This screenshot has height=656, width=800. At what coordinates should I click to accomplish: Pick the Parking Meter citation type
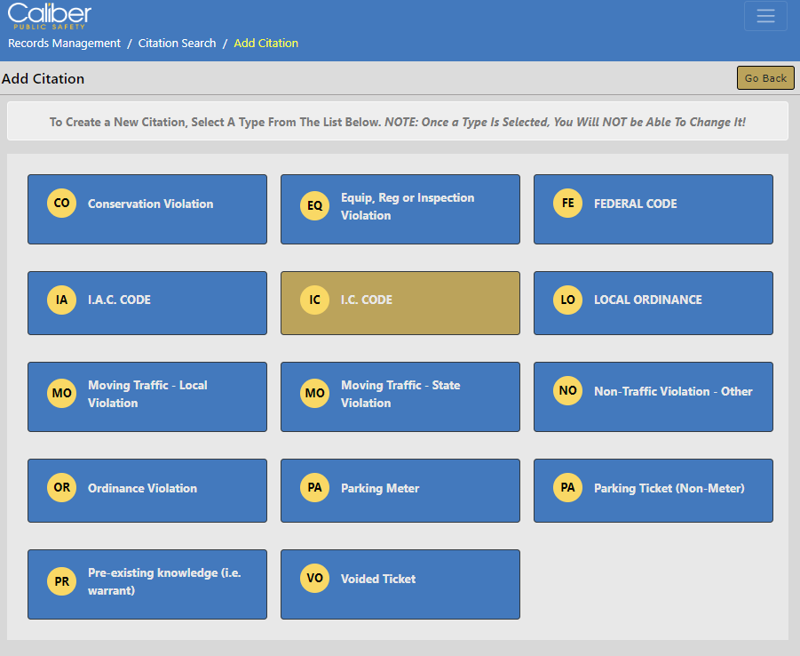(400, 491)
